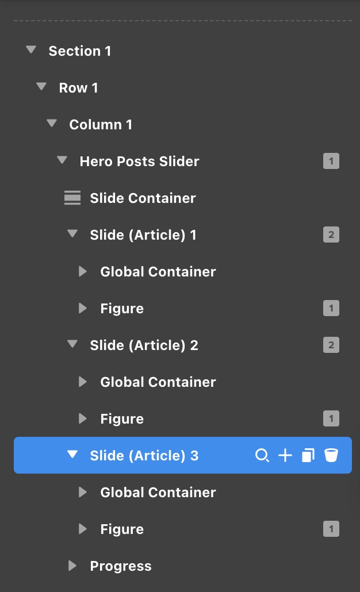
Task: Select the Slide Container item
Action: click(x=143, y=198)
